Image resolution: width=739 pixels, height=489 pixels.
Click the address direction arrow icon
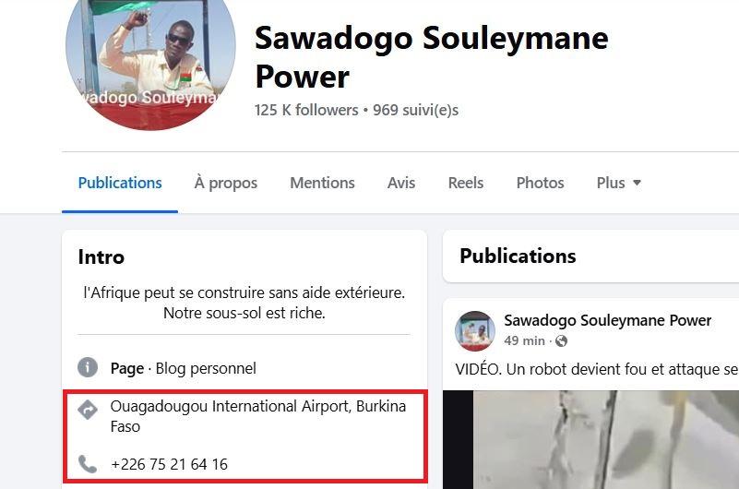[88, 410]
